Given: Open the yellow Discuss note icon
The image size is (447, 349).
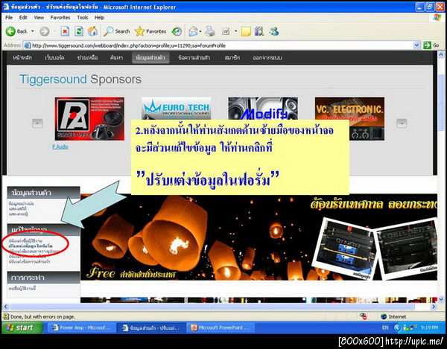Looking at the screenshot, I should pyautogui.click(x=246, y=31).
